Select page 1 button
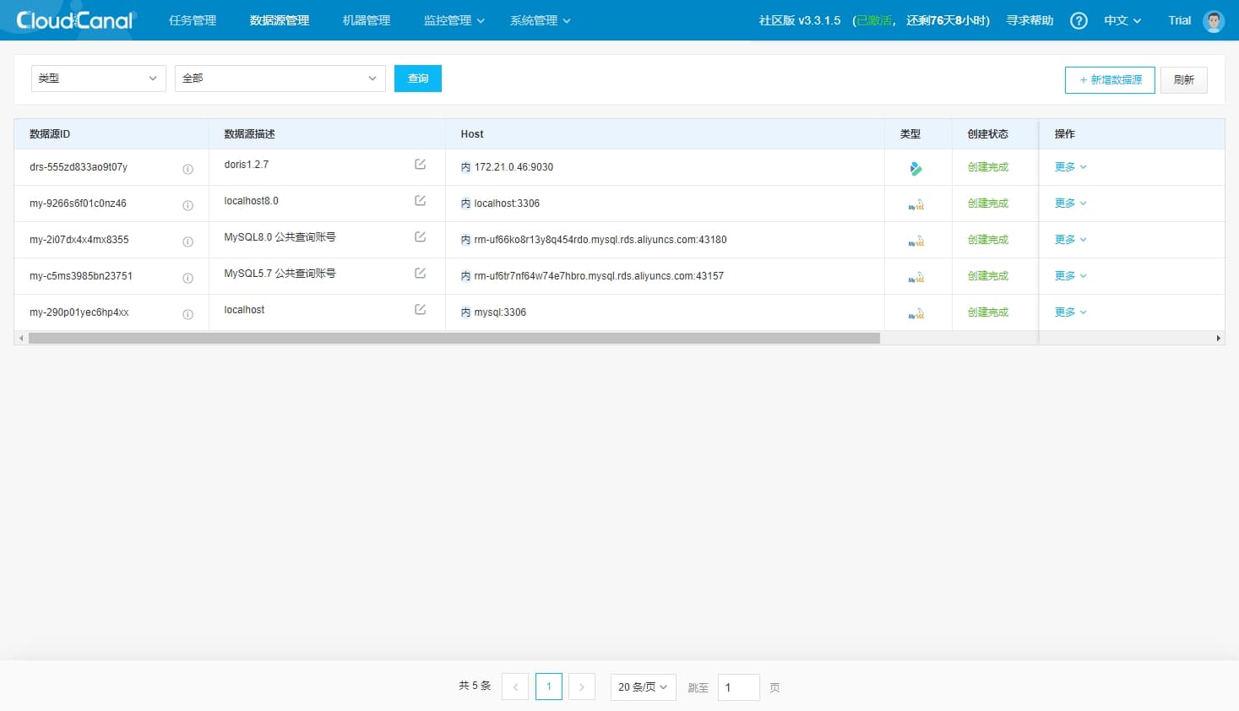 549,687
